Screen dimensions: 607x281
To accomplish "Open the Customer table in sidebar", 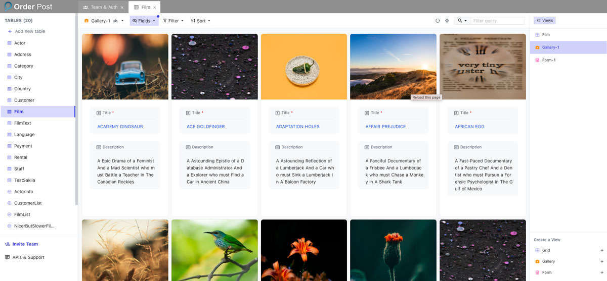I will pos(24,100).
